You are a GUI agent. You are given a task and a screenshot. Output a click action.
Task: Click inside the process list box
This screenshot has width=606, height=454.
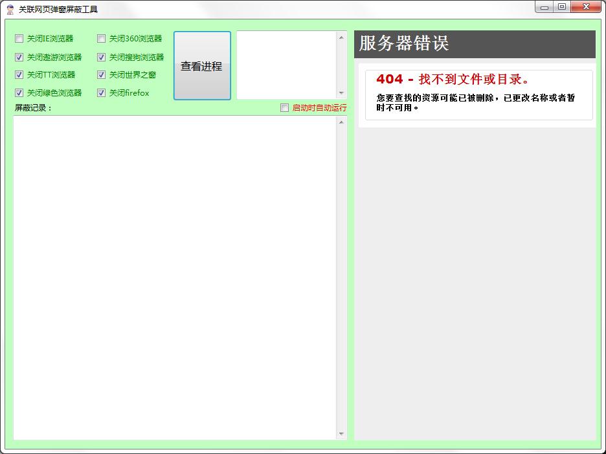click(x=286, y=65)
